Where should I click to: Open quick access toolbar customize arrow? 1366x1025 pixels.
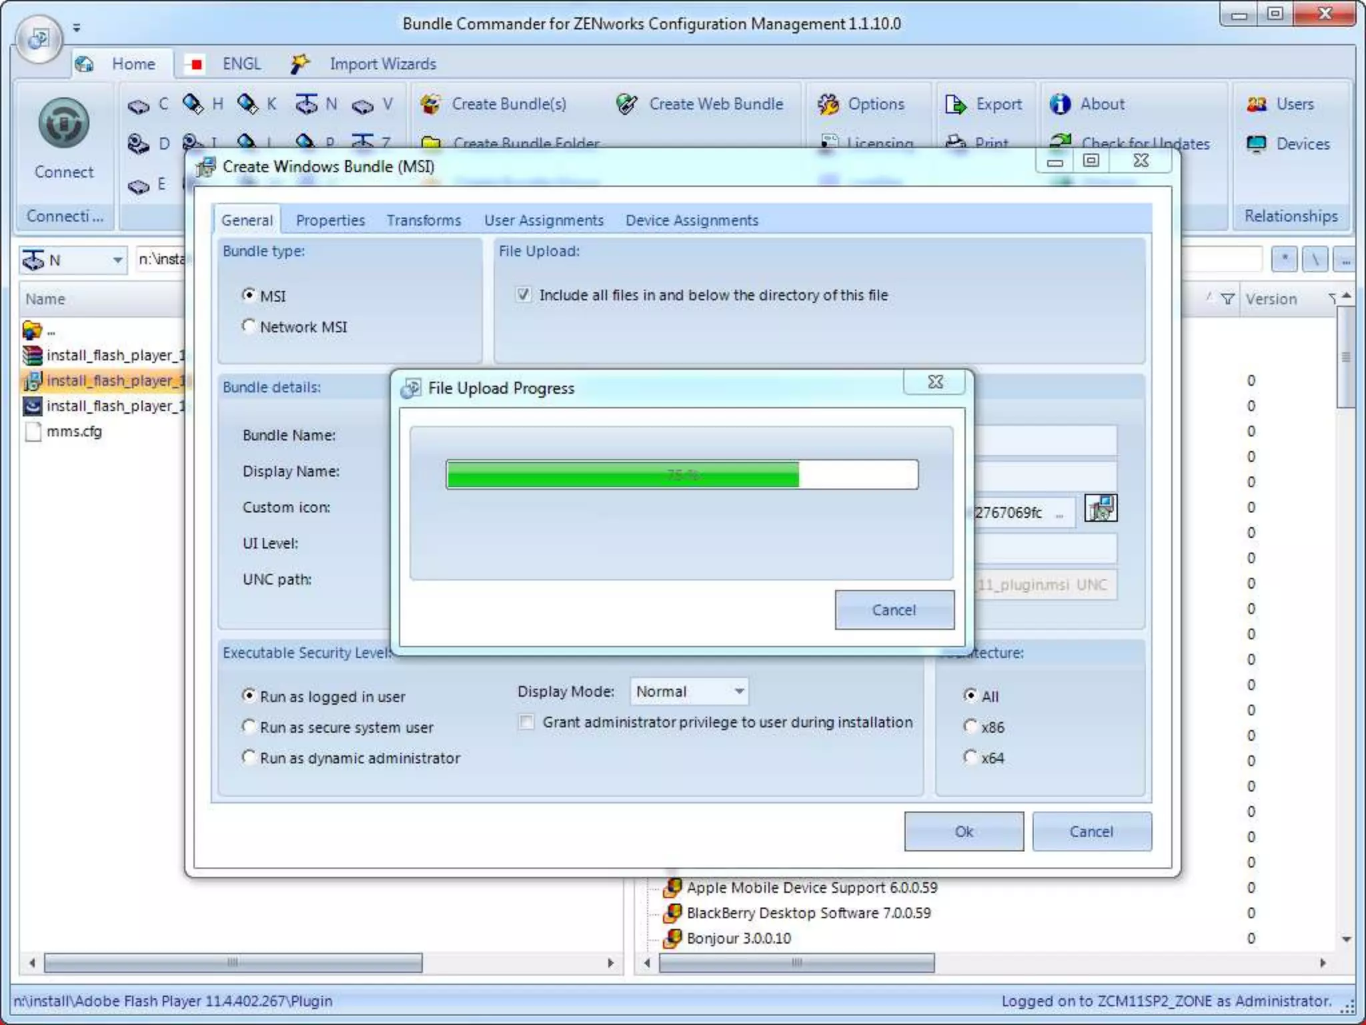[x=77, y=28]
